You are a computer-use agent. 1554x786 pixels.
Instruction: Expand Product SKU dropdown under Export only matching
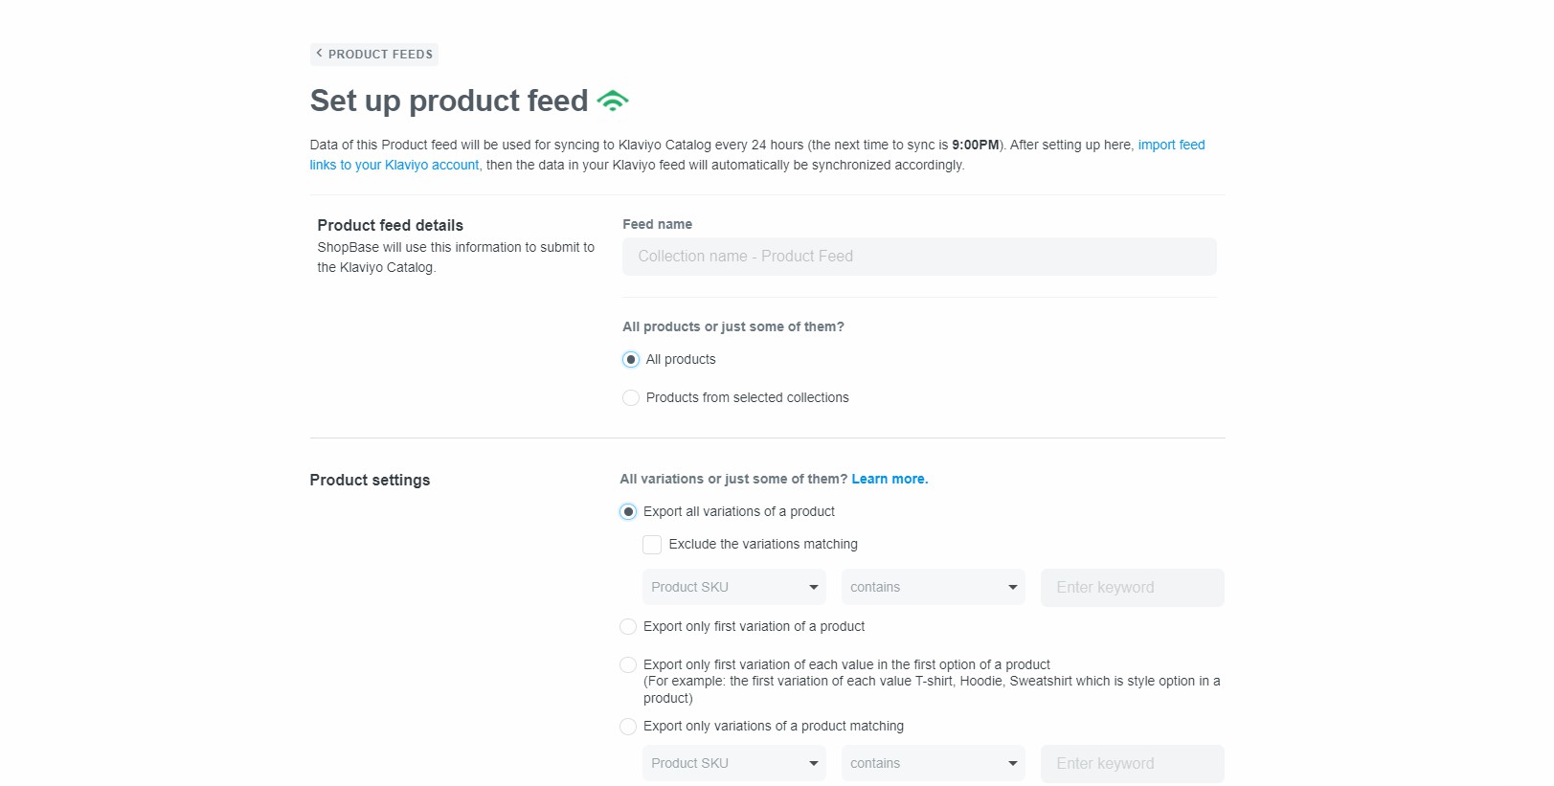[x=733, y=764]
